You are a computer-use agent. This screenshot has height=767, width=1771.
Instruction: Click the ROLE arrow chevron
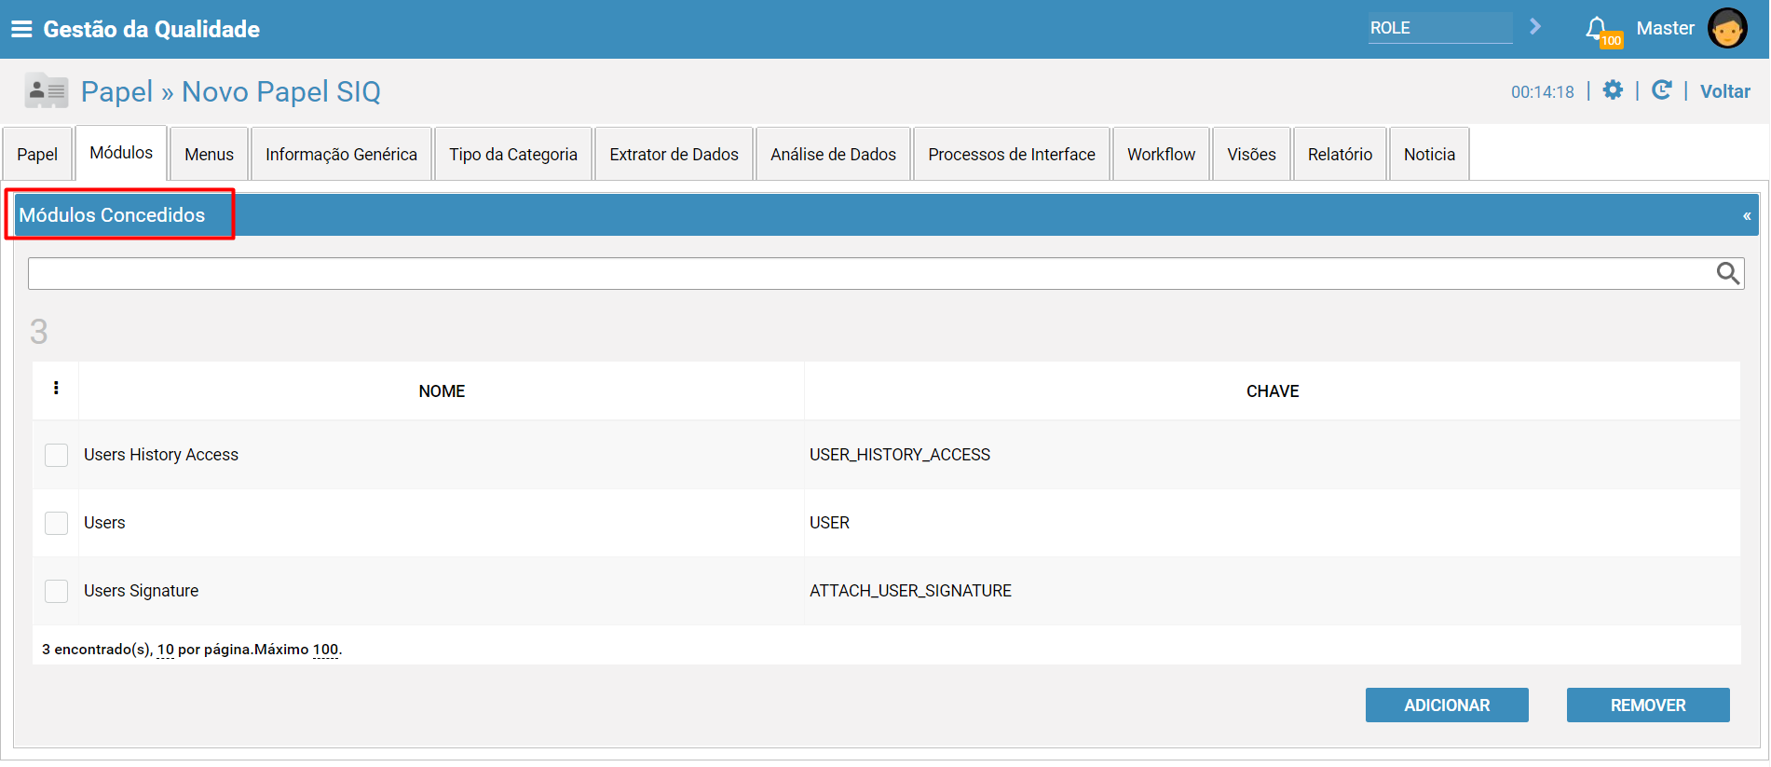point(1535,27)
